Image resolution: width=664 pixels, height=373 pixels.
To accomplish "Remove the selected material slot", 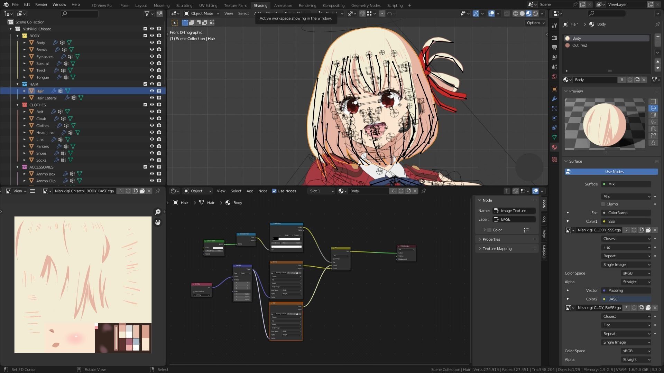I will tap(657, 43).
